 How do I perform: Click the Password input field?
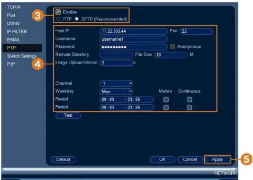point(134,47)
